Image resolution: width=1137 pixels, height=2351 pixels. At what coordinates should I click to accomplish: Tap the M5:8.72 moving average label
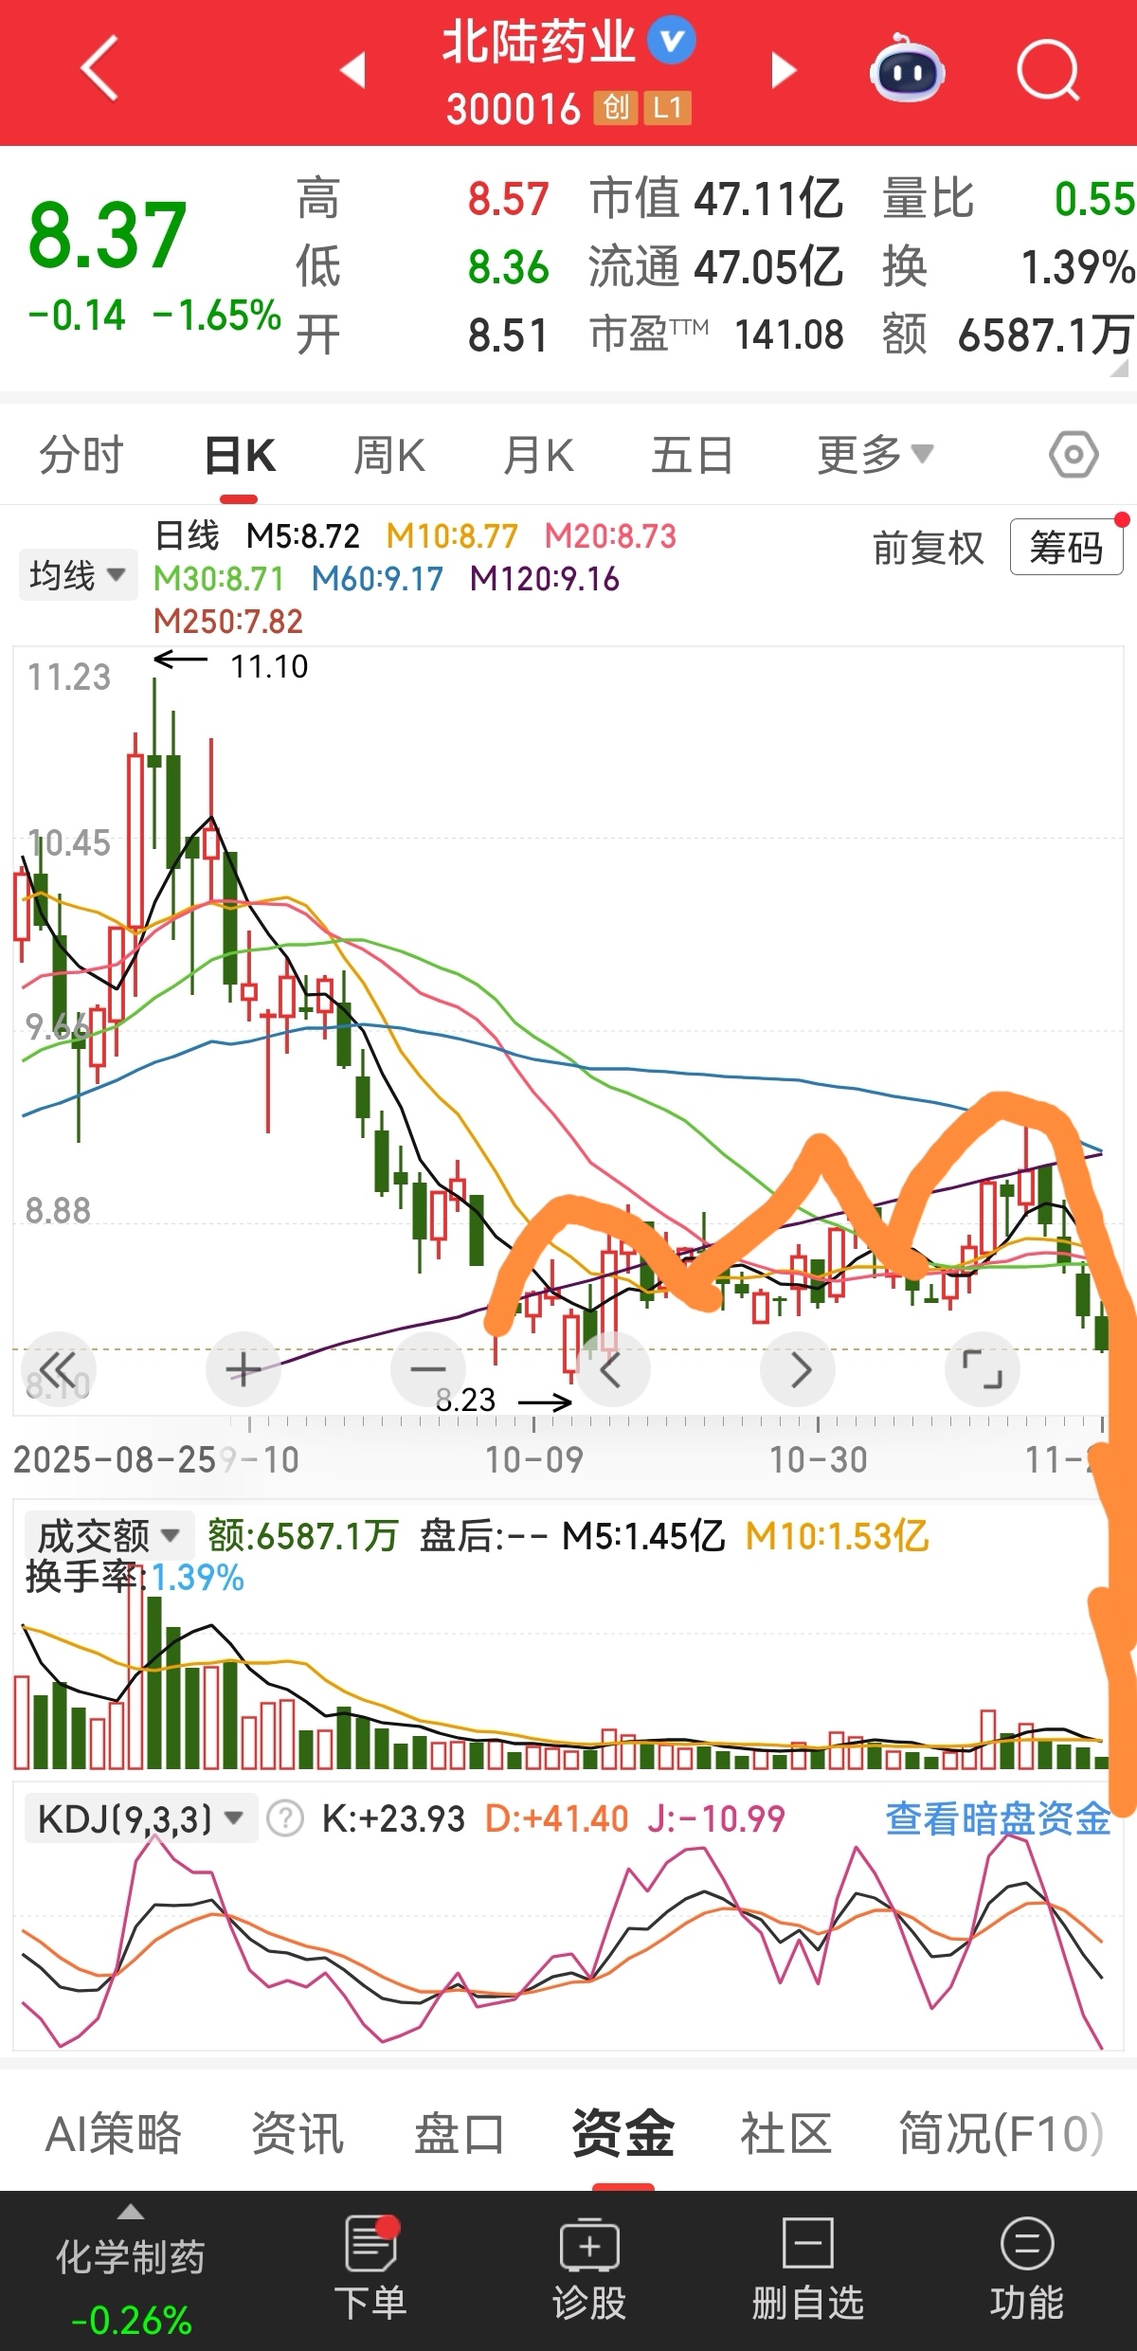(x=303, y=536)
